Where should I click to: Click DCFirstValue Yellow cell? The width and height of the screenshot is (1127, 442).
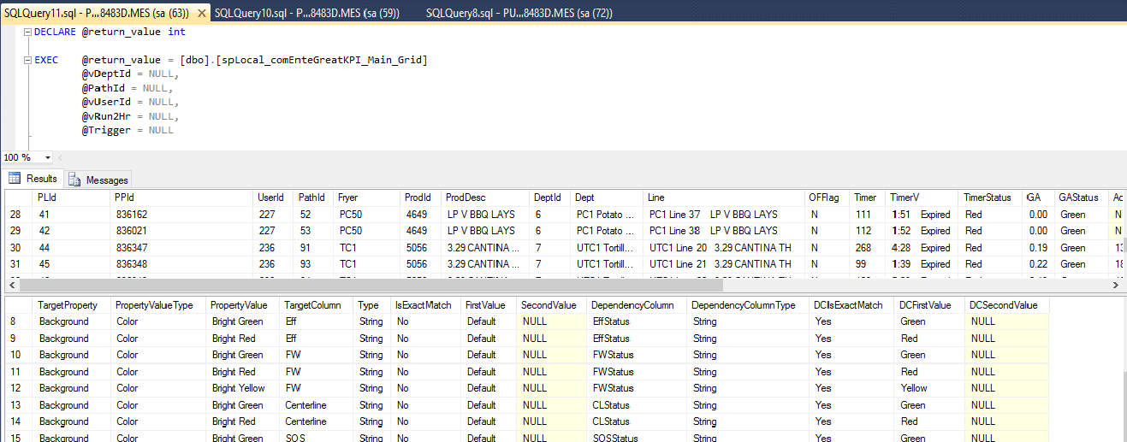pyautogui.click(x=930, y=388)
